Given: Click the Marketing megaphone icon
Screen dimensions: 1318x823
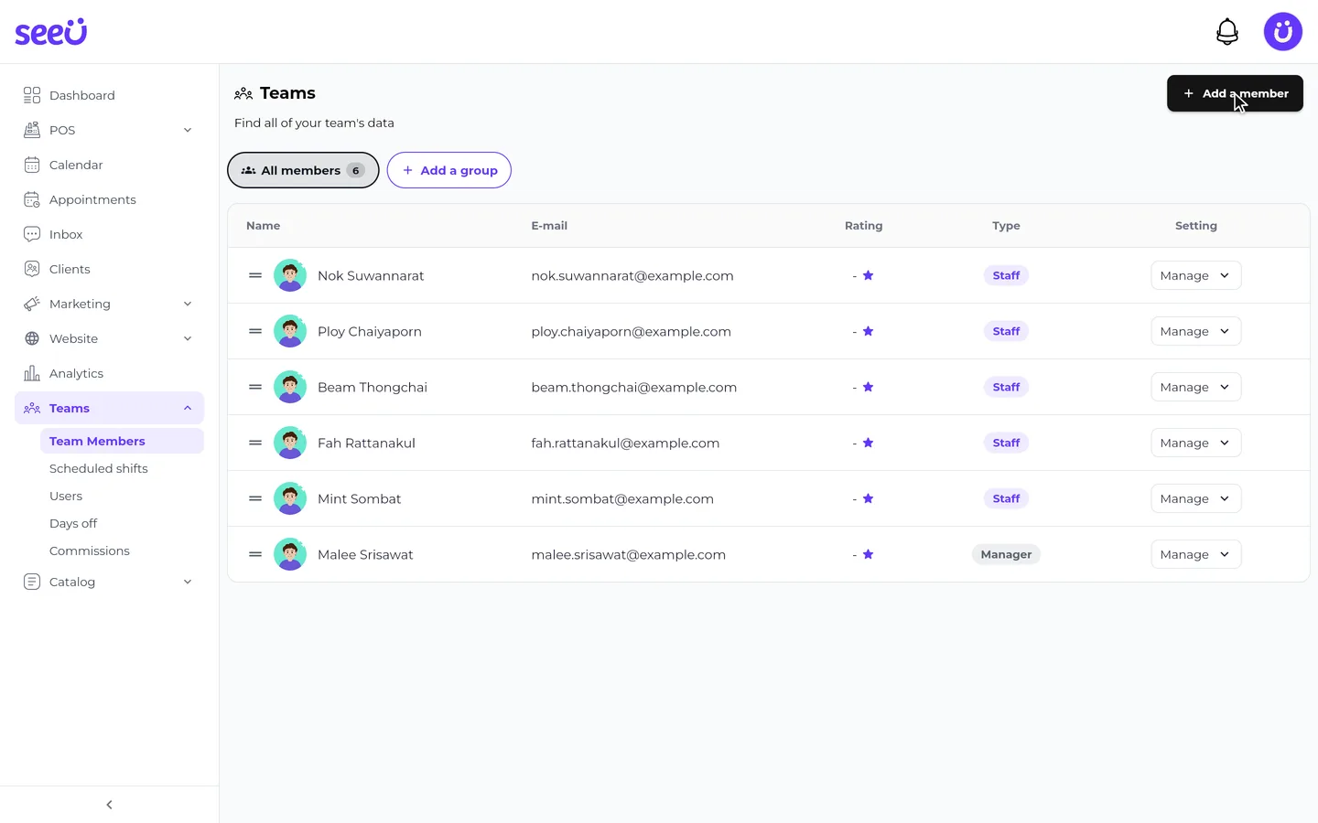Looking at the screenshot, I should click(32, 304).
